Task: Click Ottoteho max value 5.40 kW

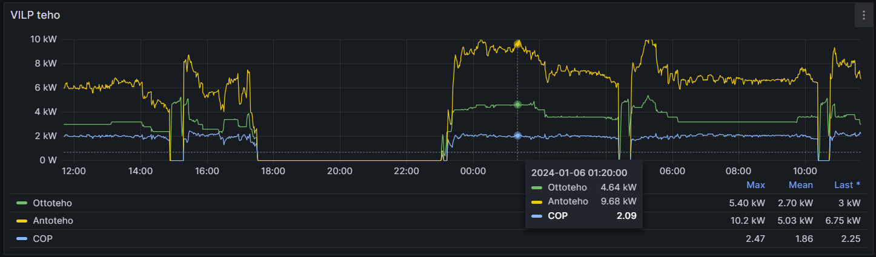Action: pyautogui.click(x=747, y=203)
